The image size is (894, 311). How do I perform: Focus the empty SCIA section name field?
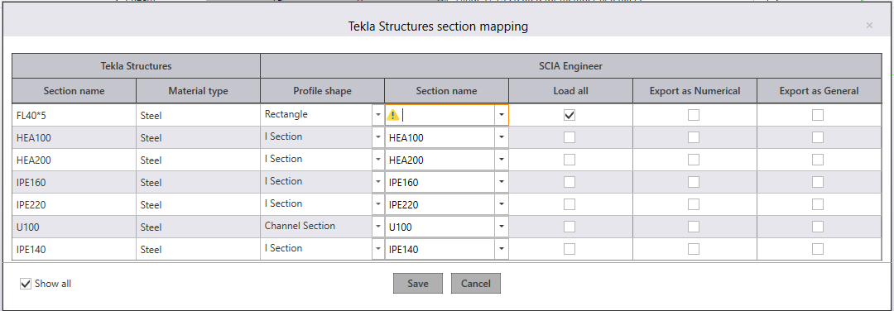point(447,115)
